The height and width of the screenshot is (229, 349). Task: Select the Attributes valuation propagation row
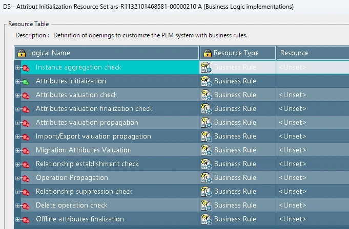[87, 122]
